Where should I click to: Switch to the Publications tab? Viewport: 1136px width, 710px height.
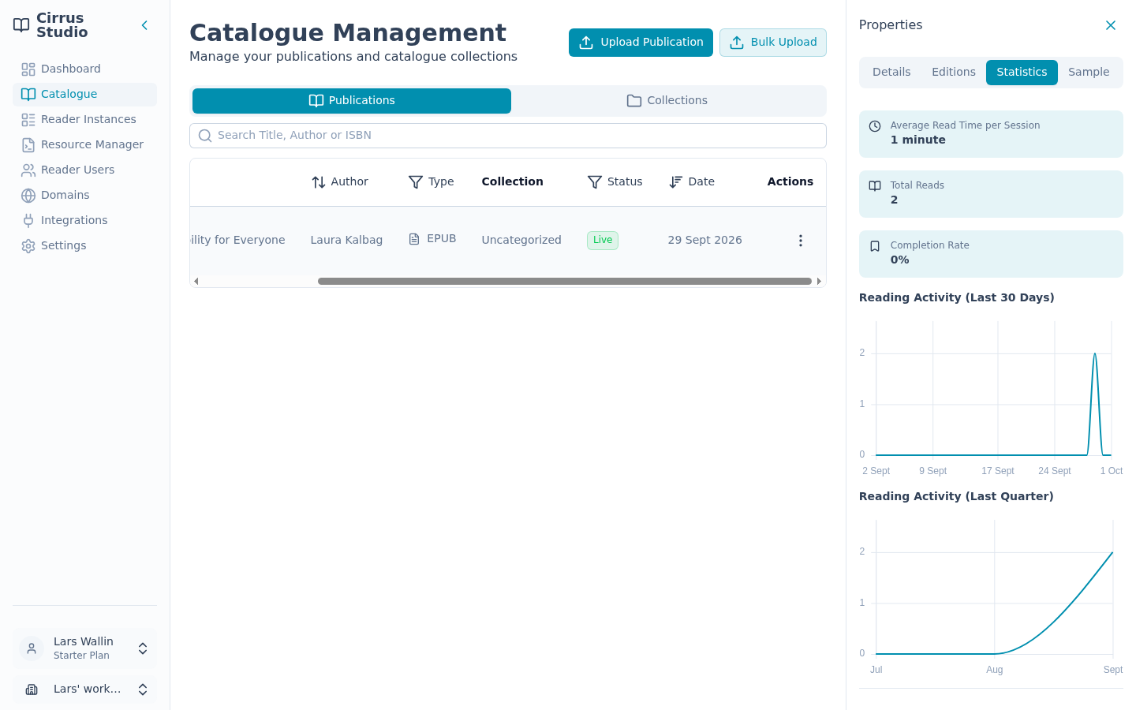(352, 101)
